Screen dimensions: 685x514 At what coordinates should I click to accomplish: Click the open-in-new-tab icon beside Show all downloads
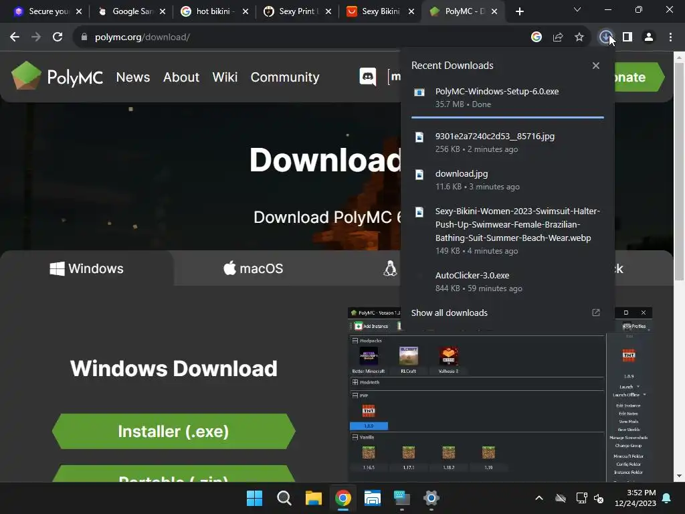pos(596,313)
